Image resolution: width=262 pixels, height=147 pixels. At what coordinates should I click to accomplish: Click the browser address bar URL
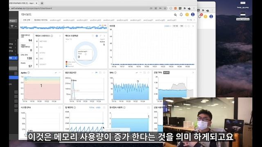coord(32,8)
